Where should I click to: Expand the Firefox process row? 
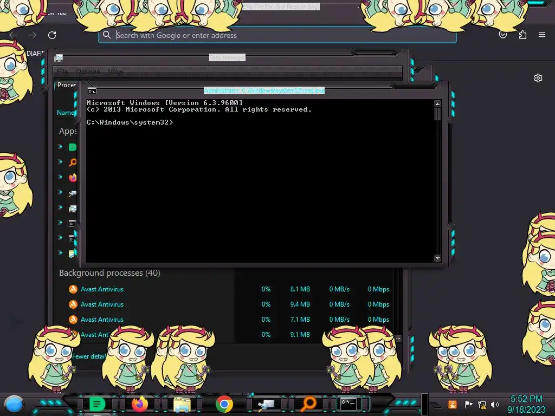[x=60, y=177]
